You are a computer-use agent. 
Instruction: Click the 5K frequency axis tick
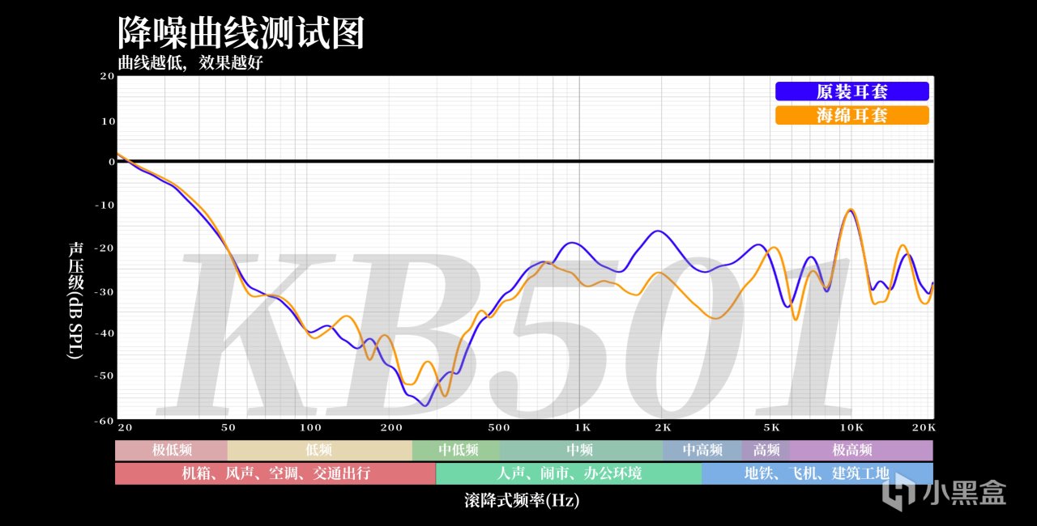(x=771, y=427)
